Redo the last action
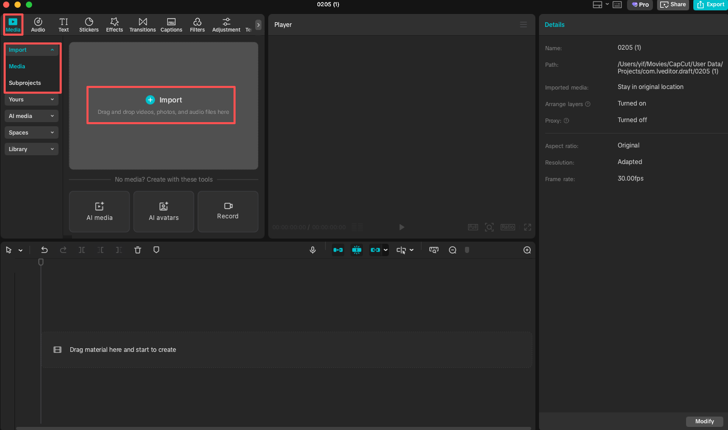 [63, 250]
